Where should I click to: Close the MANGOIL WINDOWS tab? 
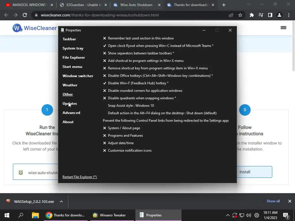(x=52, y=5)
